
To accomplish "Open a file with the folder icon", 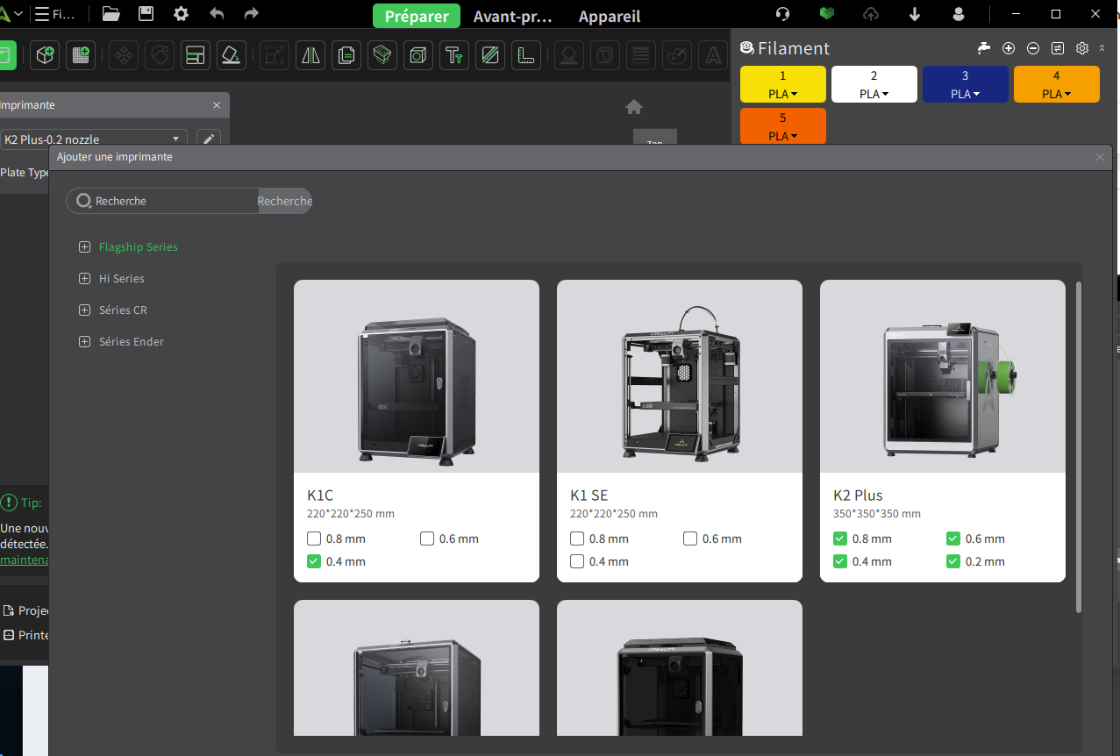I will pyautogui.click(x=111, y=14).
